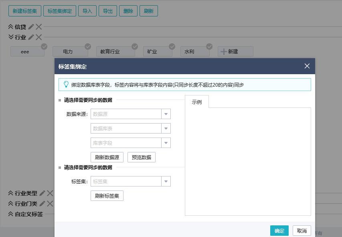
Task: Click the 库表字段 input field
Action: click(126, 143)
